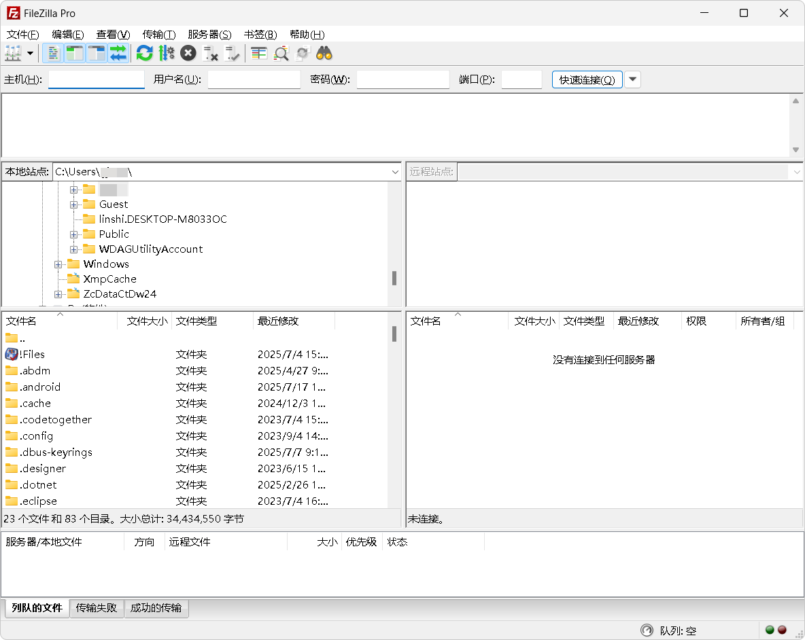Click the refresh file lists icon
Screen dimensions: 805x640
coord(144,53)
